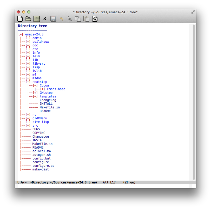Expand the nt [+] marker

[x=28, y=115]
